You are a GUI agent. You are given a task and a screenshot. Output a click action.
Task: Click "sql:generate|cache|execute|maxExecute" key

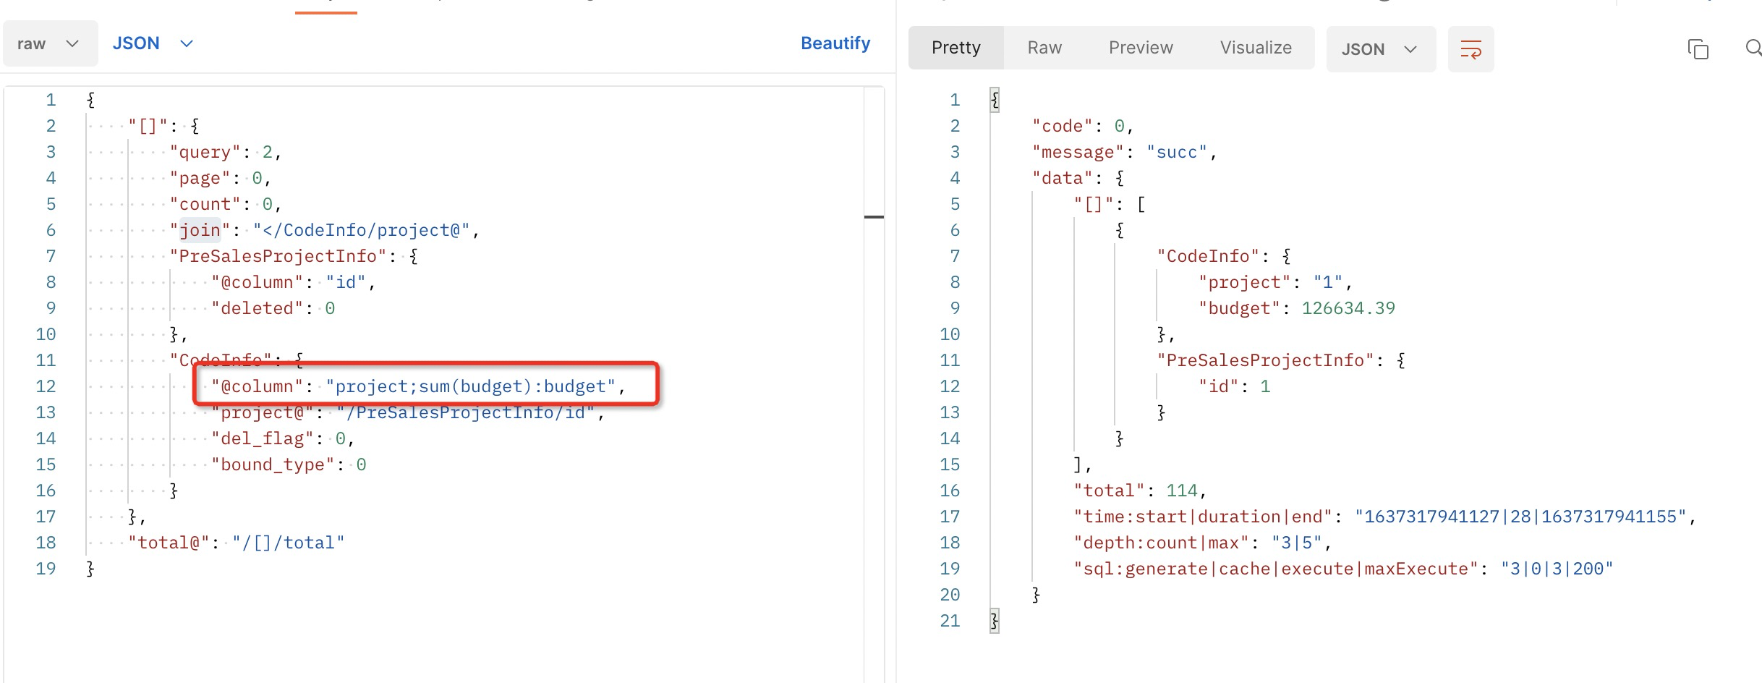point(1276,569)
